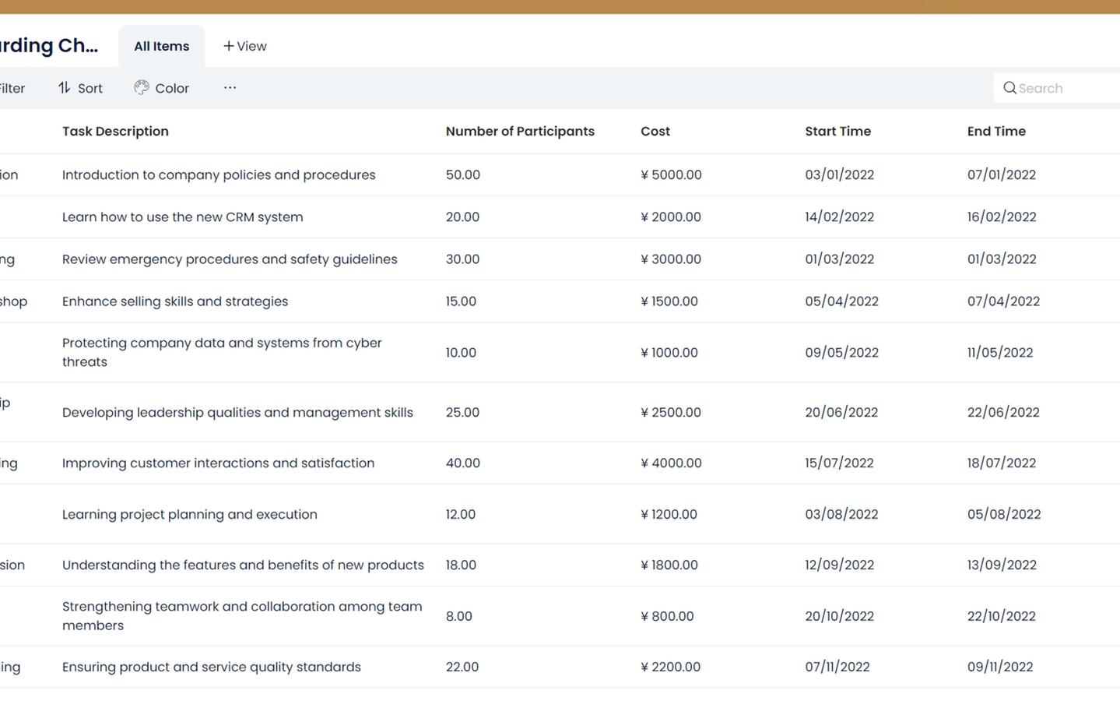Click participants value 15.00

point(461,301)
